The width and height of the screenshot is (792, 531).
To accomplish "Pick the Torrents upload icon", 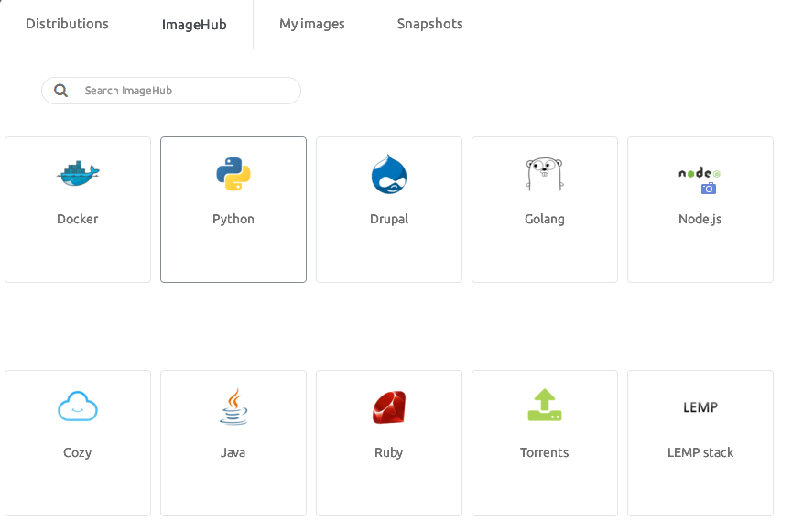I will 545,405.
